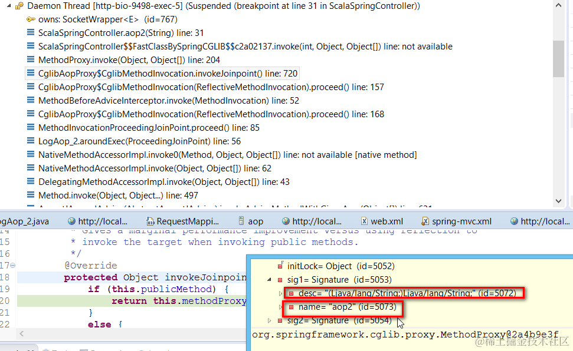This screenshot has width=573, height=351.
Task: Select NativeMethodAccessorImpl.invoke(Object, Object[]) line: 62
Action: [155, 168]
